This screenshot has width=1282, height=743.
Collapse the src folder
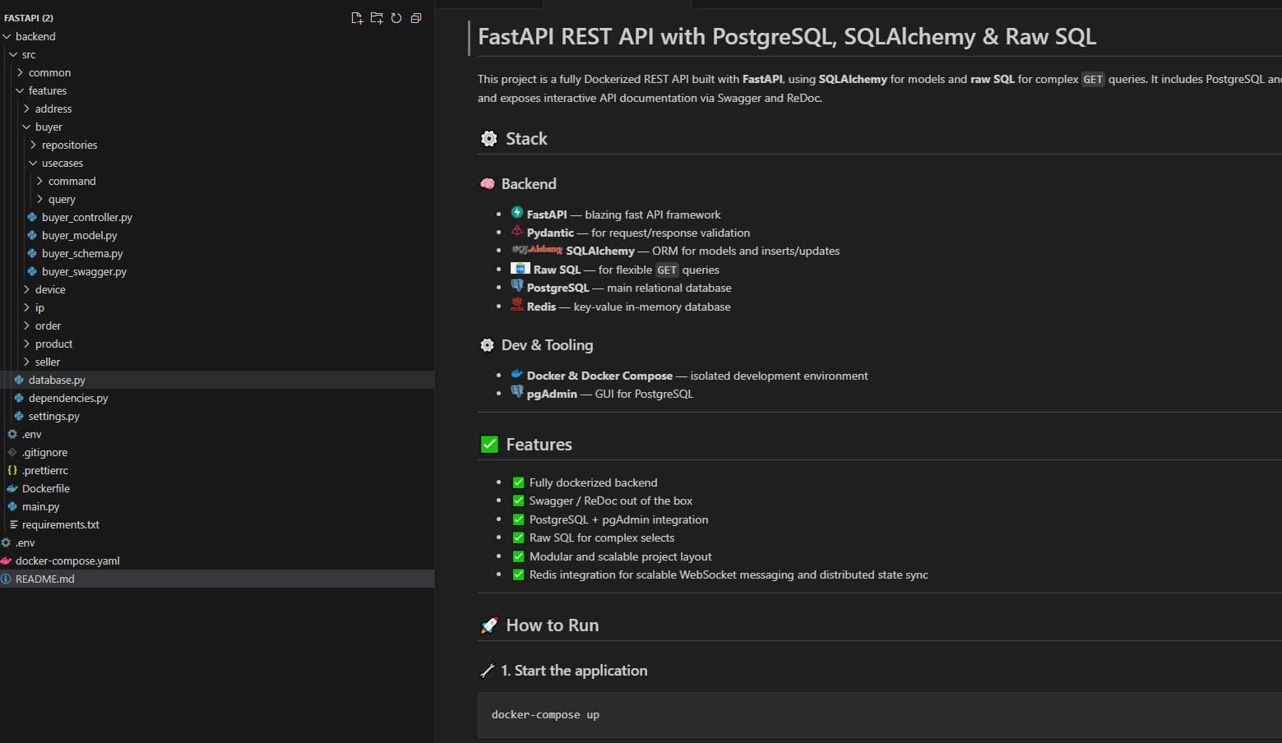(14, 54)
